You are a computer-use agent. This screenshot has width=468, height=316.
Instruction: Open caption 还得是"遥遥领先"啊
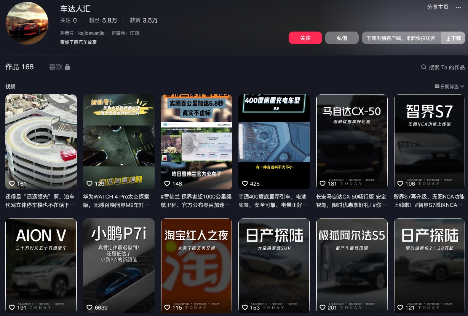[41, 201]
